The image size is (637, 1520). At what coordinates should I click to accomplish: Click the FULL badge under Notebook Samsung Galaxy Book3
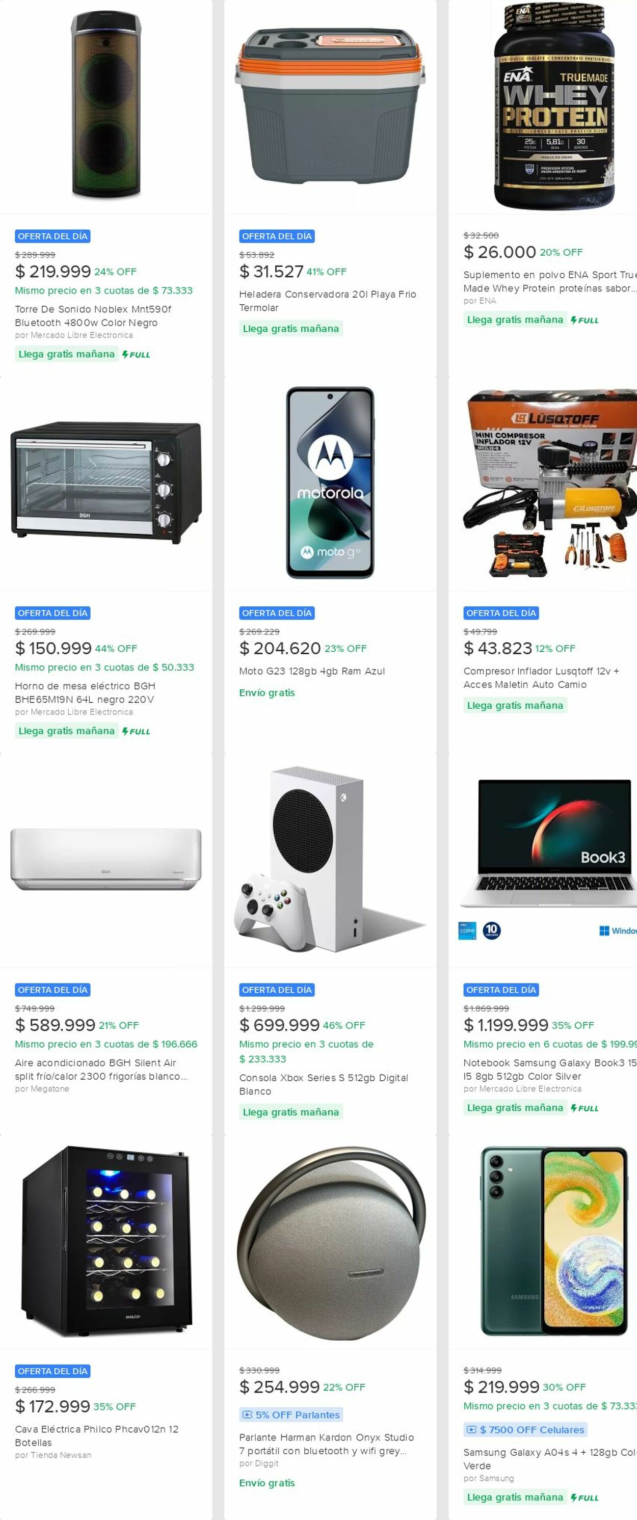[585, 1109]
